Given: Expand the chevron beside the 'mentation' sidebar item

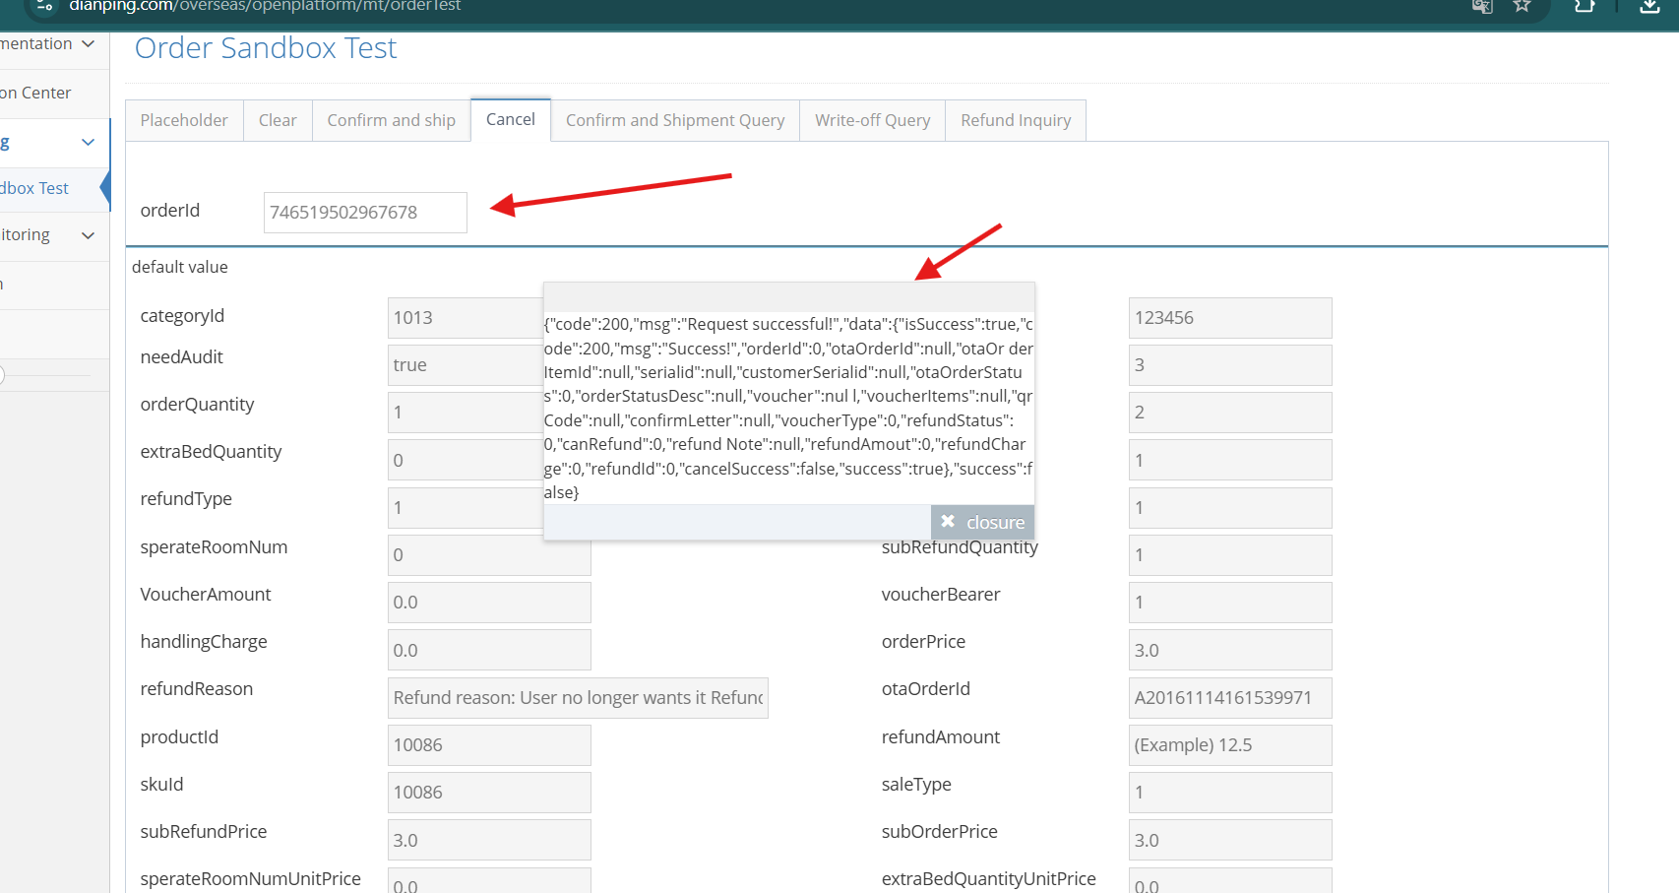Looking at the screenshot, I should click(x=89, y=44).
